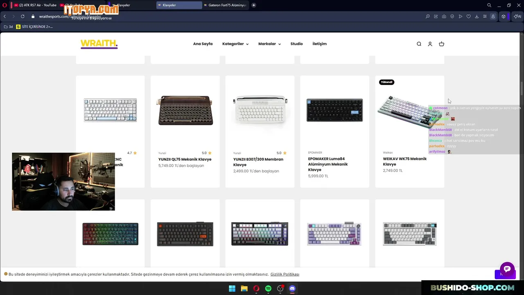Image resolution: width=524 pixels, height=295 pixels.
Task: Click the grey and white keyboard image
Action: pyautogui.click(x=410, y=234)
